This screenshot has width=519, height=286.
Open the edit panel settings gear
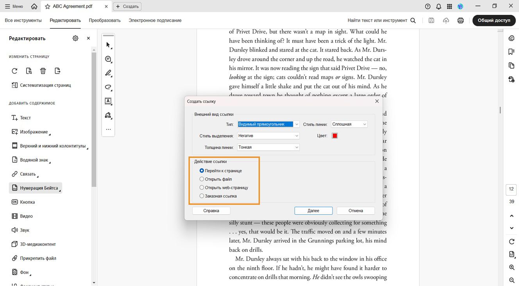point(75,38)
